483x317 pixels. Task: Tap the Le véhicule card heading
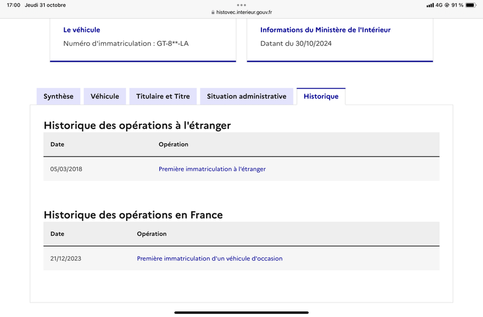click(x=82, y=30)
